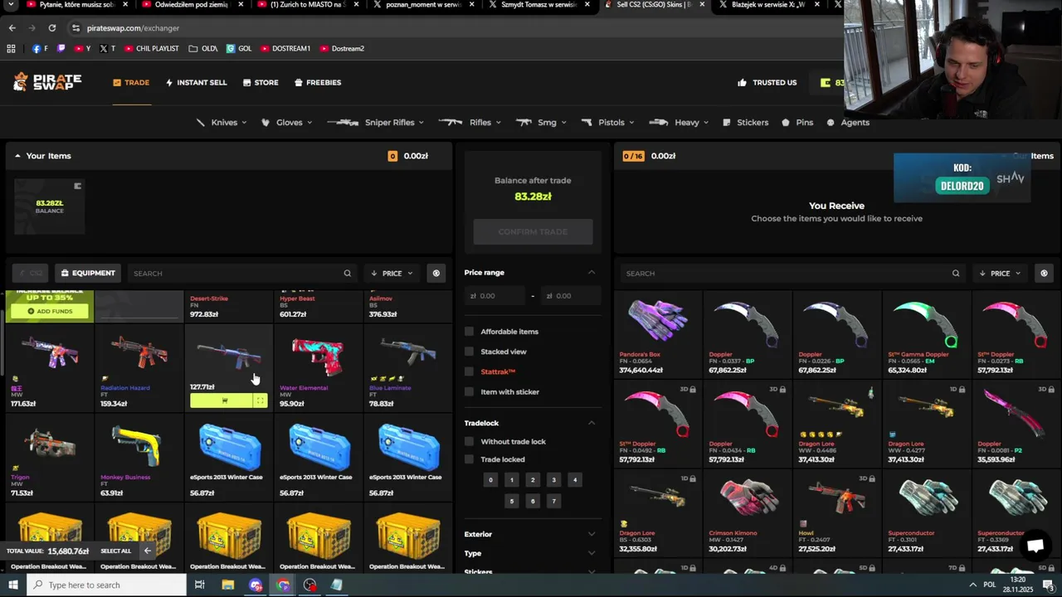Open the CHIL PLAYLIST bookmark
This screenshot has height=597, width=1062.
click(151, 49)
